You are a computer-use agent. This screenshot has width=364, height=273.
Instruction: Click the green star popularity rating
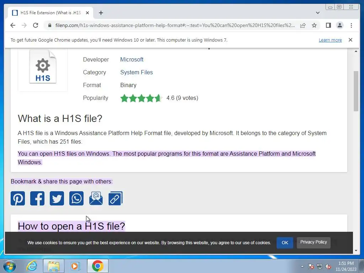141,98
